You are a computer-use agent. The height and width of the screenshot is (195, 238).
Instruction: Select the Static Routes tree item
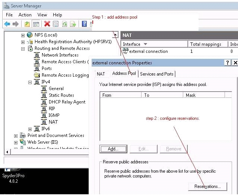click(x=61, y=95)
